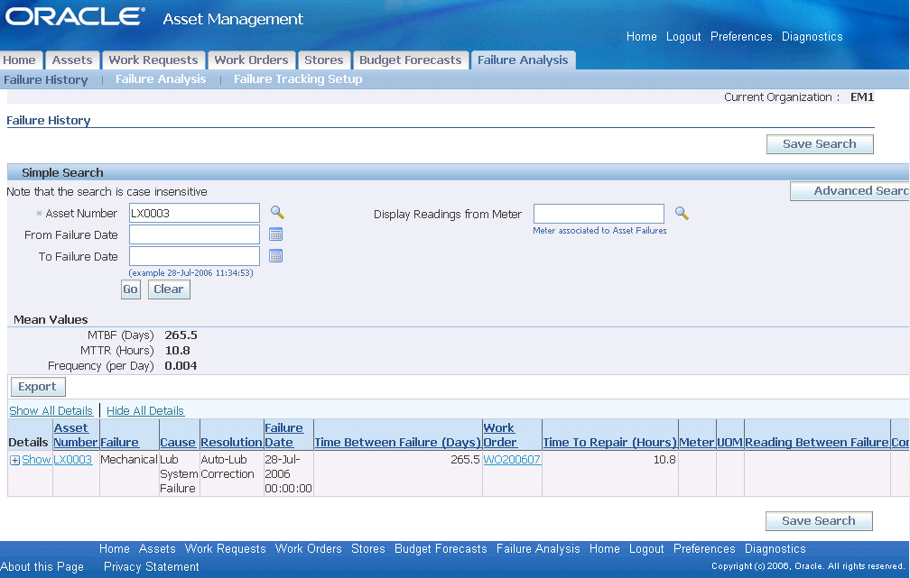Sort by Asset Number column header

click(x=76, y=435)
